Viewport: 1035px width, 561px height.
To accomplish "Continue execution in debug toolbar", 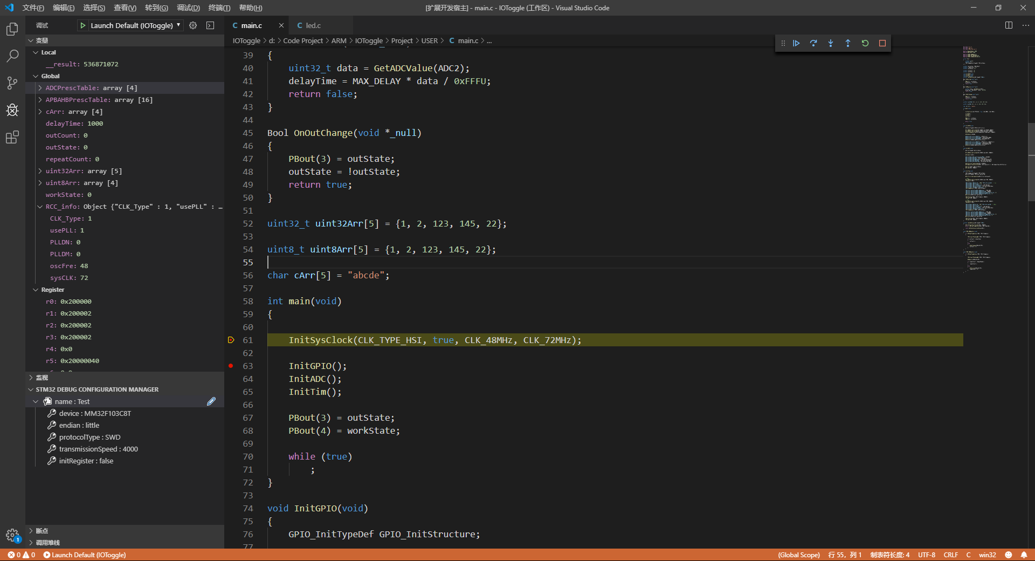I will click(x=796, y=43).
